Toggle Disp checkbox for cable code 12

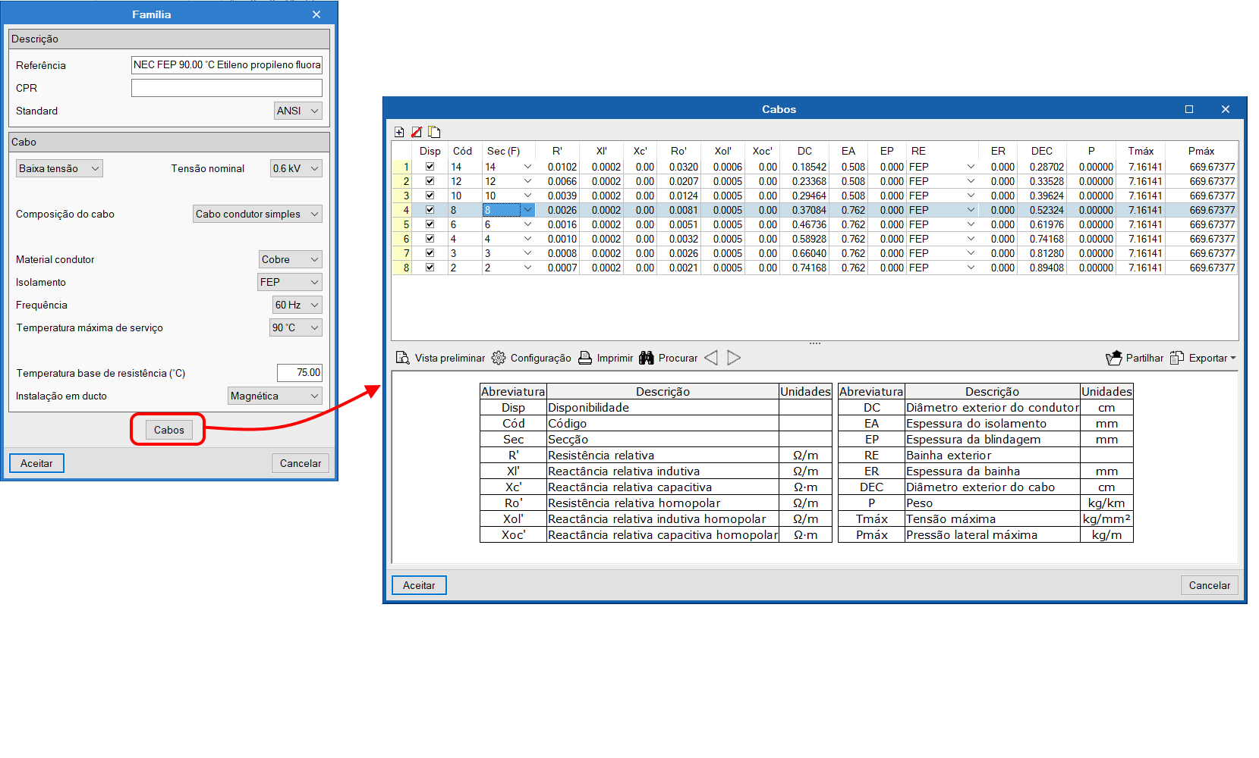click(430, 181)
